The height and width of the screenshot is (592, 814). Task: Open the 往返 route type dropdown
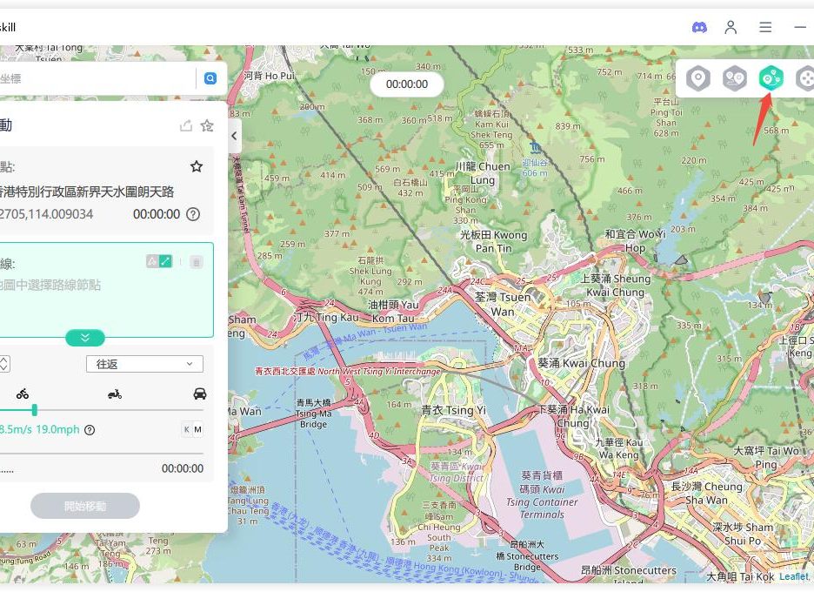[x=144, y=364]
